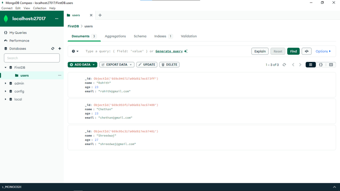Select the users tab at top
This screenshot has height=191, width=340.
tap(76, 15)
